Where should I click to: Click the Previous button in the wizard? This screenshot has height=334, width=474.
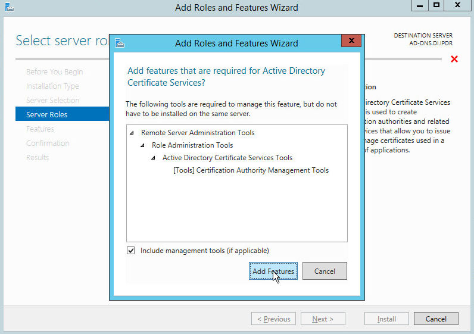273,319
